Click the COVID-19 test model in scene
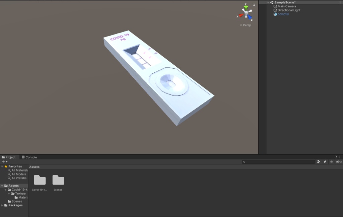Image resolution: width=343 pixels, height=217 pixels. pyautogui.click(x=158, y=79)
